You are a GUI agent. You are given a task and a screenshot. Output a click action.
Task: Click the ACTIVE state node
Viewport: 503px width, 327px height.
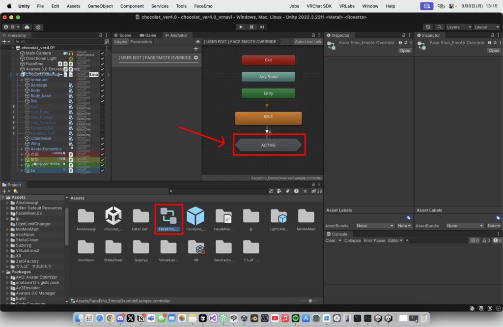[x=268, y=145]
